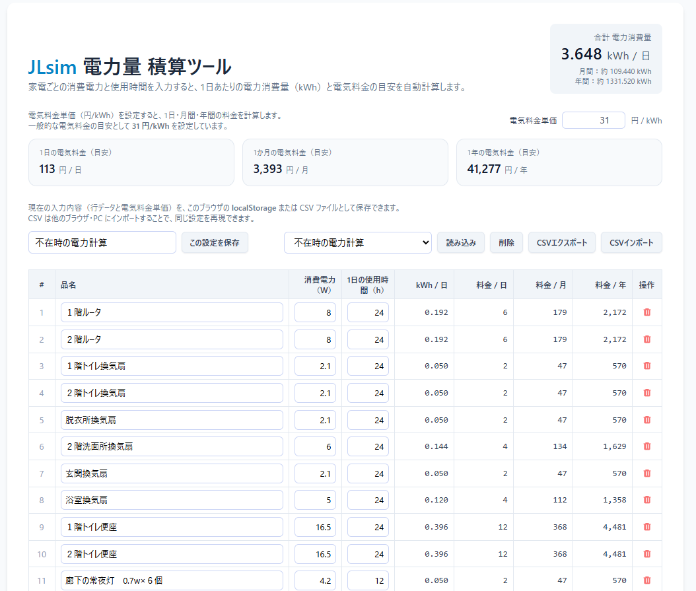
Task: Click the 品名 column header
Action: click(x=69, y=285)
